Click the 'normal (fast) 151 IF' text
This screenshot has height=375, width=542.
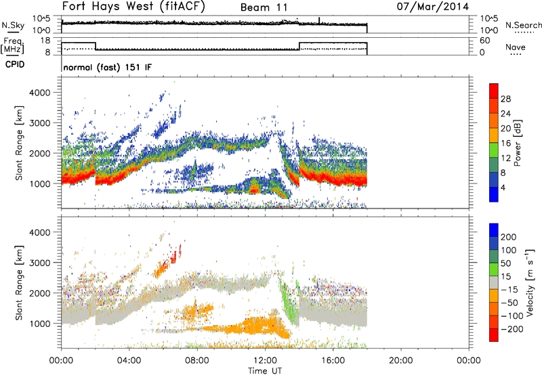108,67
